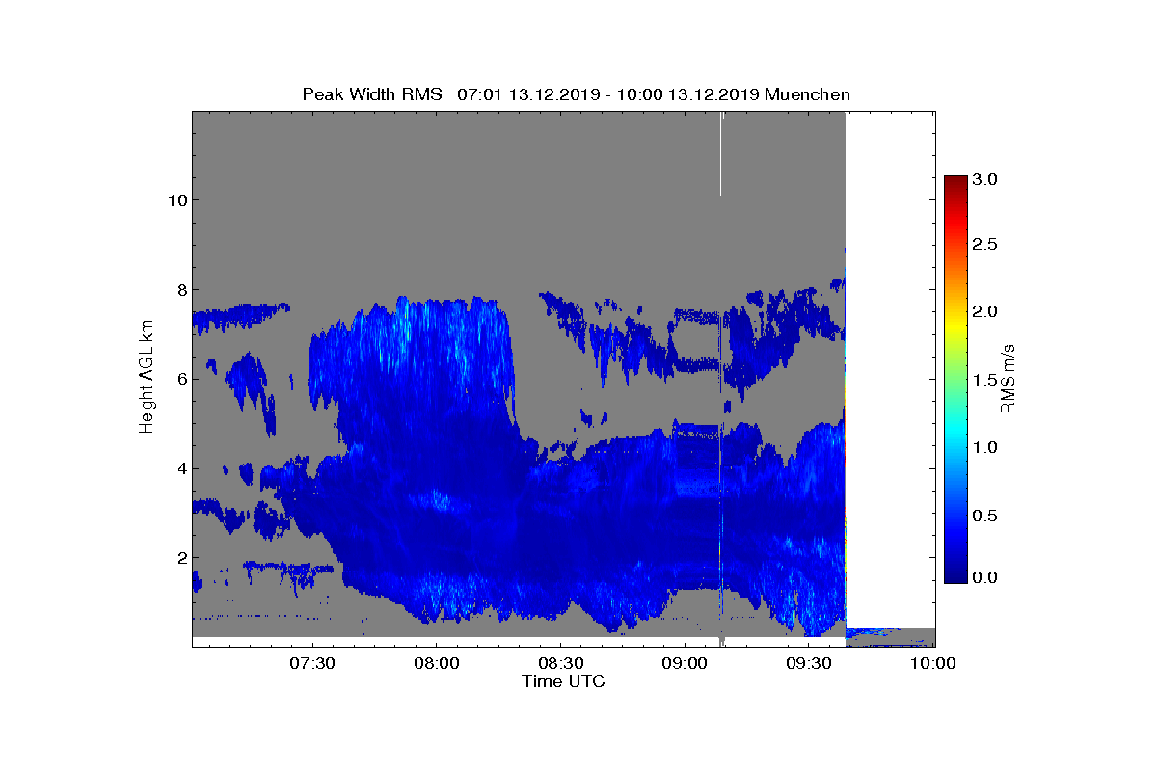The image size is (1157, 771).
Task: Click the 08:00 time axis label
Action: tap(437, 663)
